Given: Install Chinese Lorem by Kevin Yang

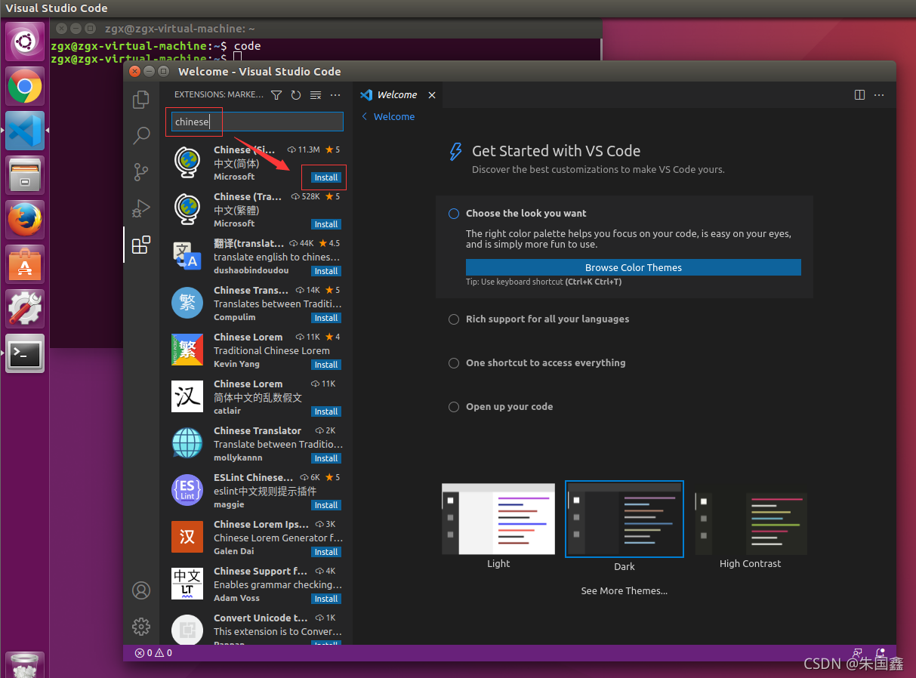Looking at the screenshot, I should coord(326,365).
